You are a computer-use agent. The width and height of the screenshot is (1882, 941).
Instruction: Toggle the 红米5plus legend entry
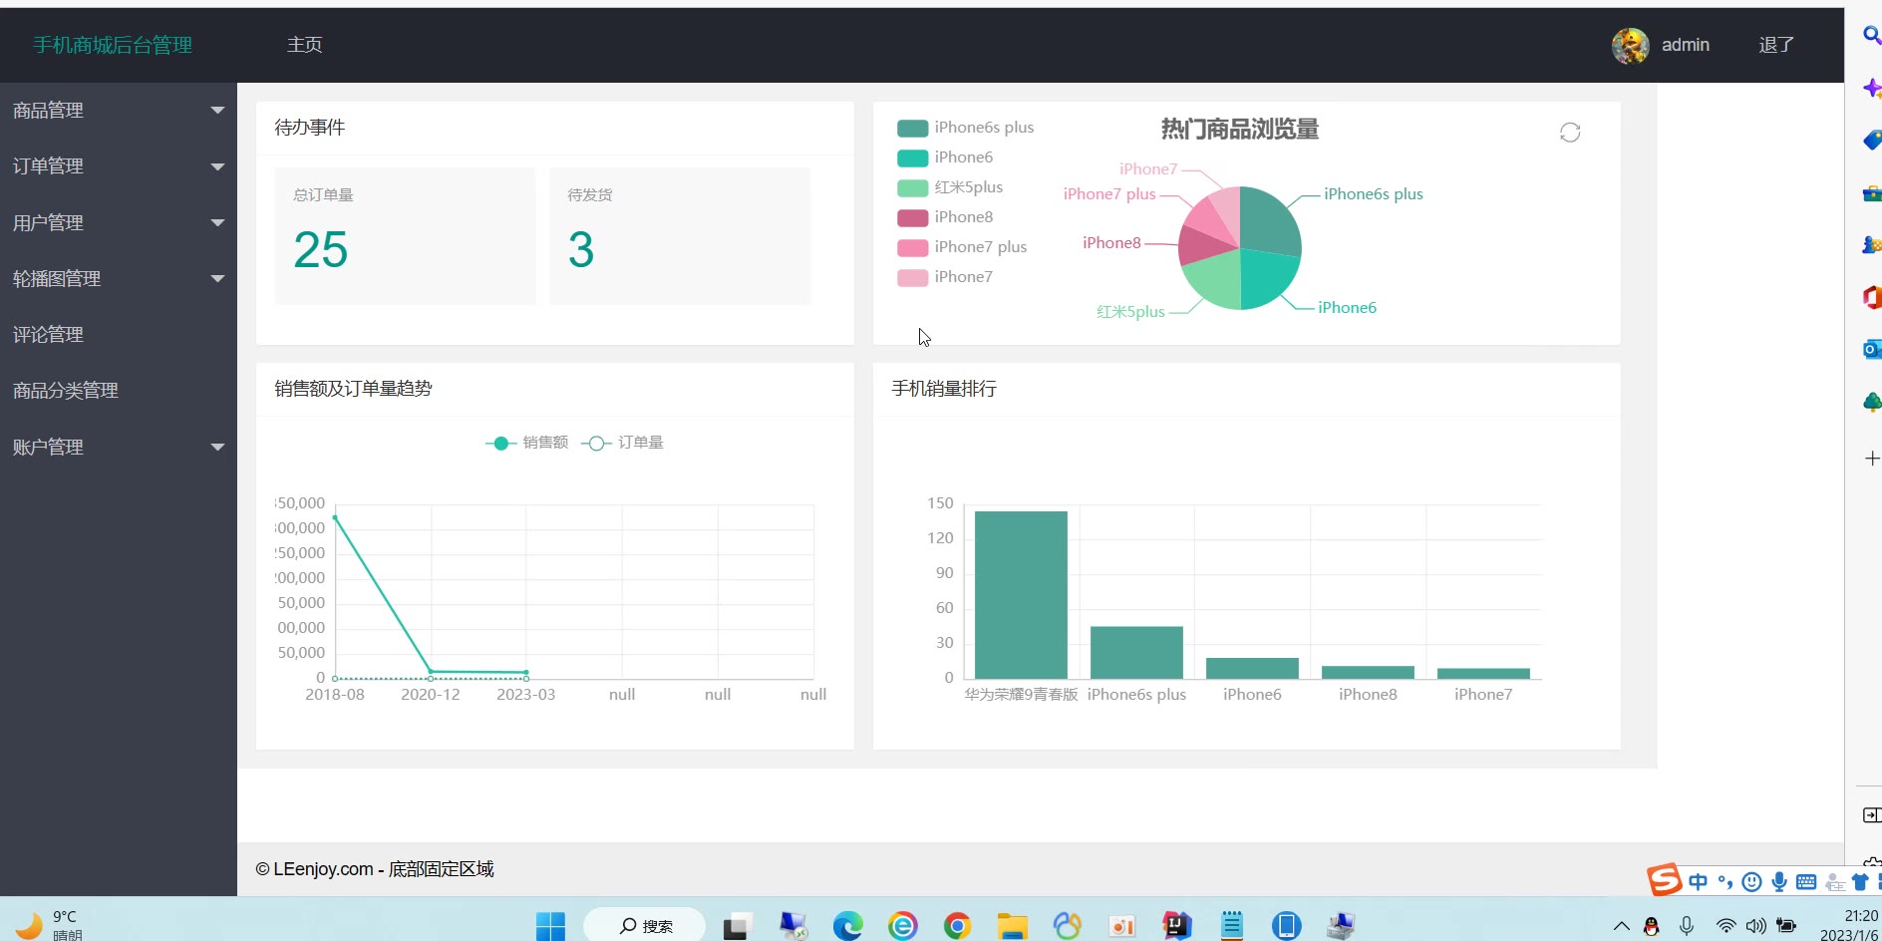pyautogui.click(x=950, y=187)
